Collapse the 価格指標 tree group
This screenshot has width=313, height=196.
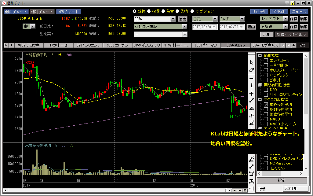tap(260, 56)
